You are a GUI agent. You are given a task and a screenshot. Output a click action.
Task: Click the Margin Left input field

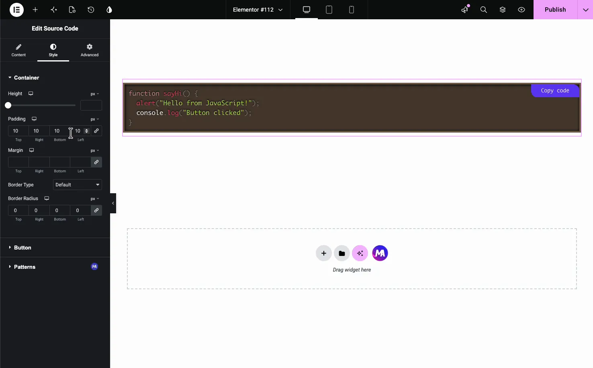tap(81, 162)
